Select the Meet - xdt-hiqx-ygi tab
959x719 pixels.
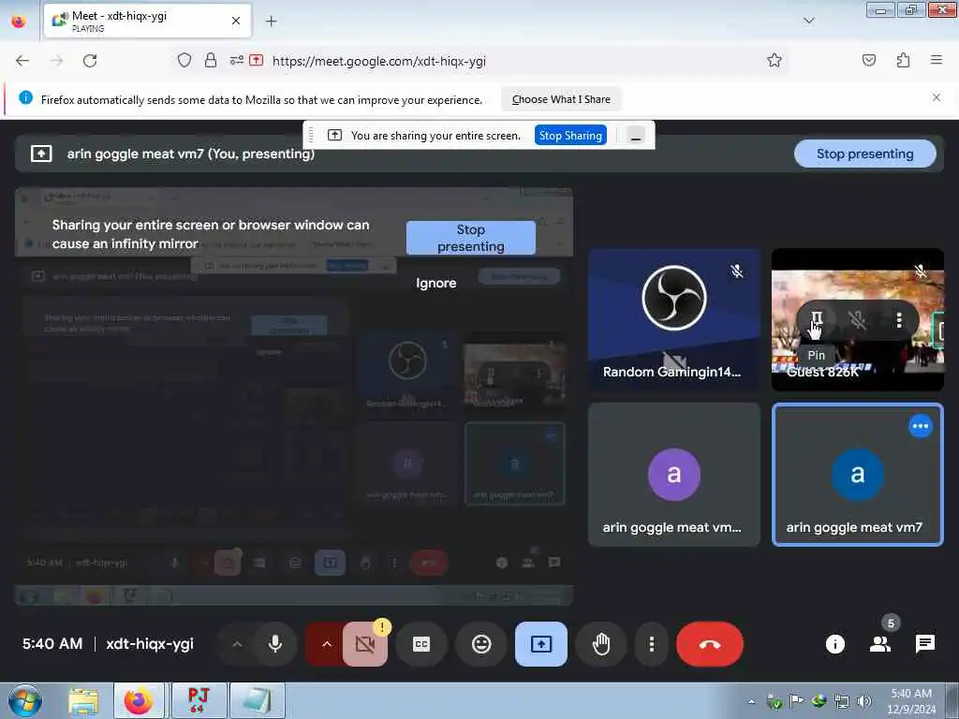tap(147, 22)
